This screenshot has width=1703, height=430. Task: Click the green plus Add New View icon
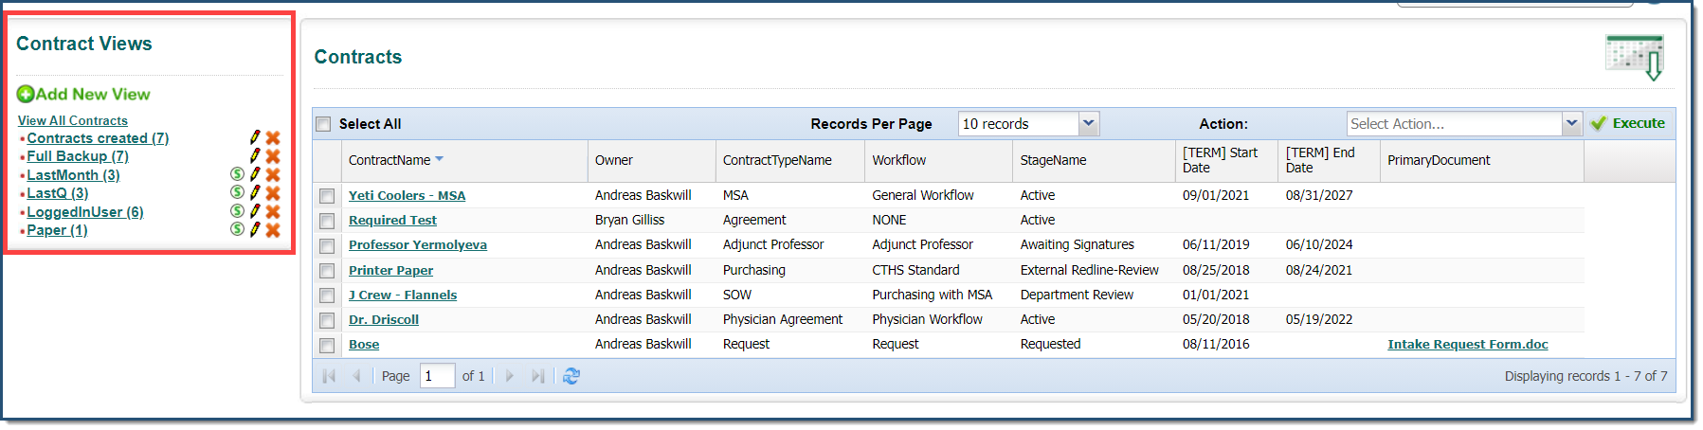26,94
